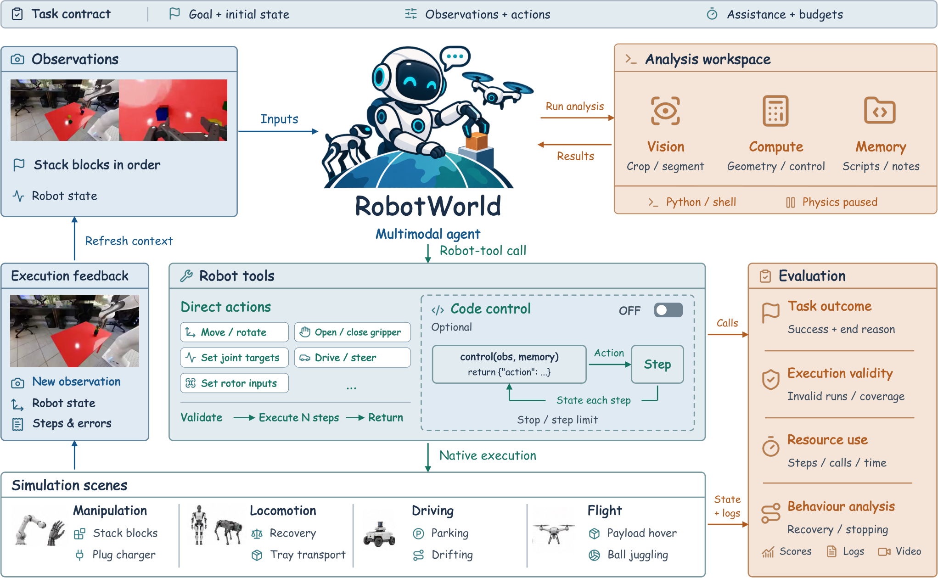Click the left workbench camera image in Observations
This screenshot has width=938, height=578.
coord(65,110)
